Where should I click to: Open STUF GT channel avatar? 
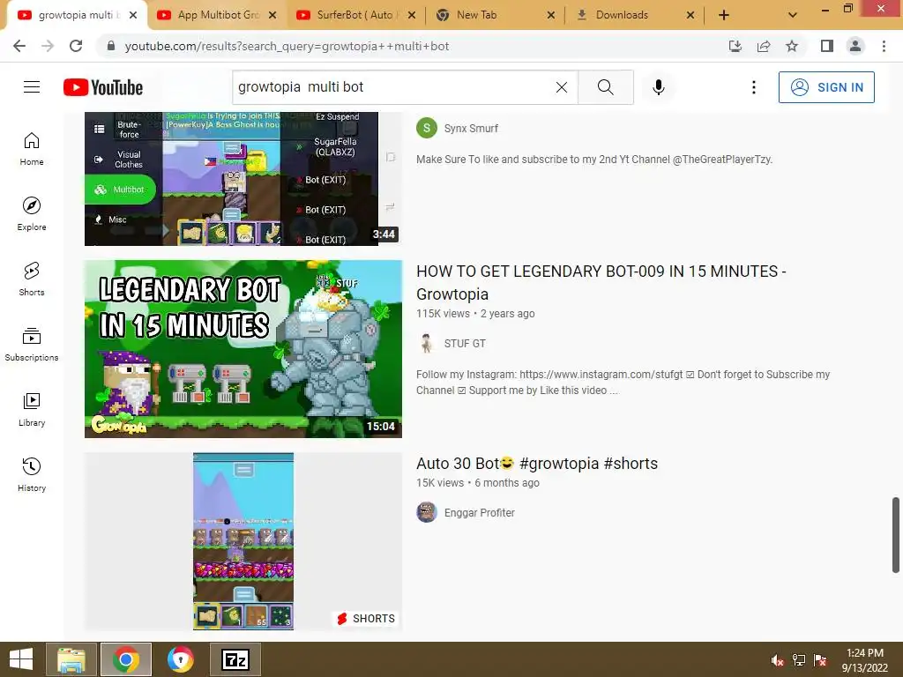427,343
